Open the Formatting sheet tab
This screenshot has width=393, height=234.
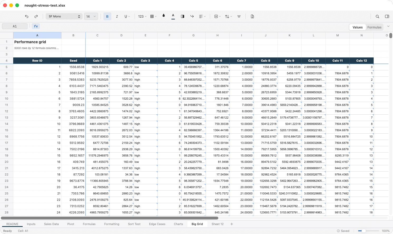pyautogui.click(x=112, y=224)
